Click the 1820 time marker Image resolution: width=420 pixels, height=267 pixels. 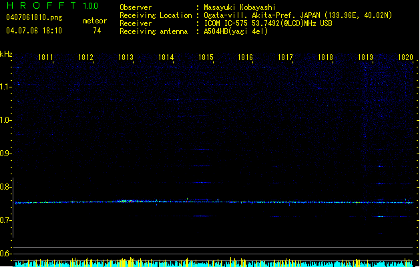pos(405,57)
